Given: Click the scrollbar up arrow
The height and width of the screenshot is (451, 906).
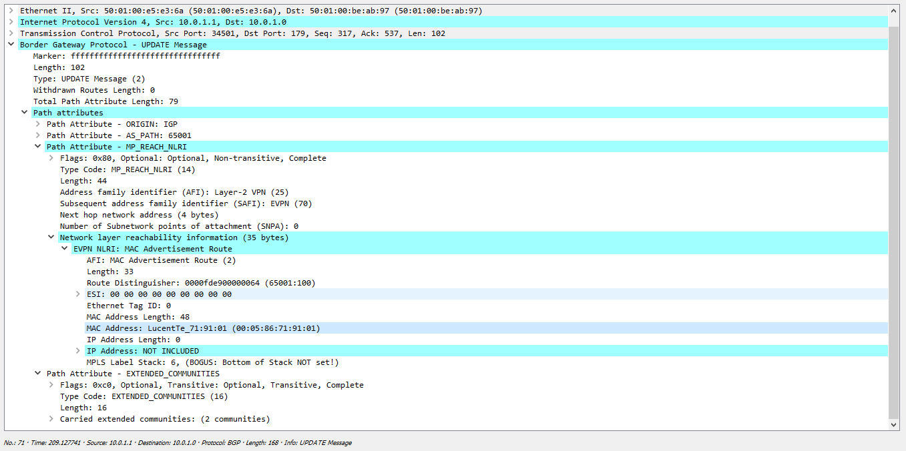Looking at the screenshot, I should tap(895, 11).
